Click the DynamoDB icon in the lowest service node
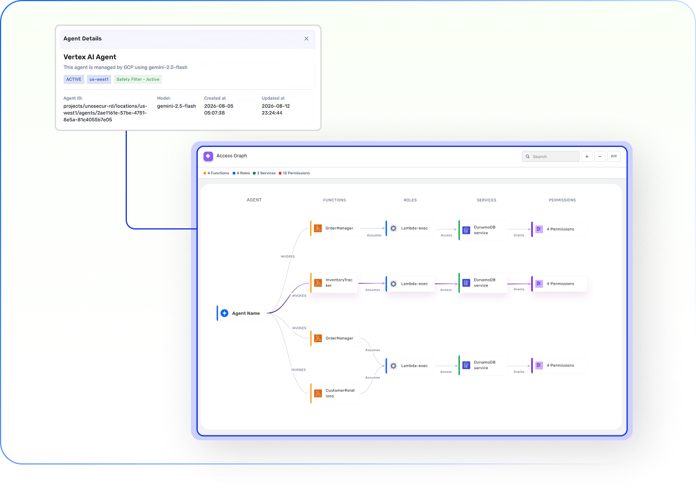The image size is (696, 498). click(x=466, y=366)
